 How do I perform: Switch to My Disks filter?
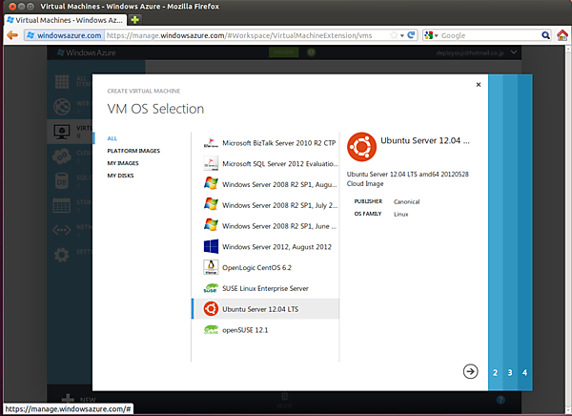[x=121, y=176]
